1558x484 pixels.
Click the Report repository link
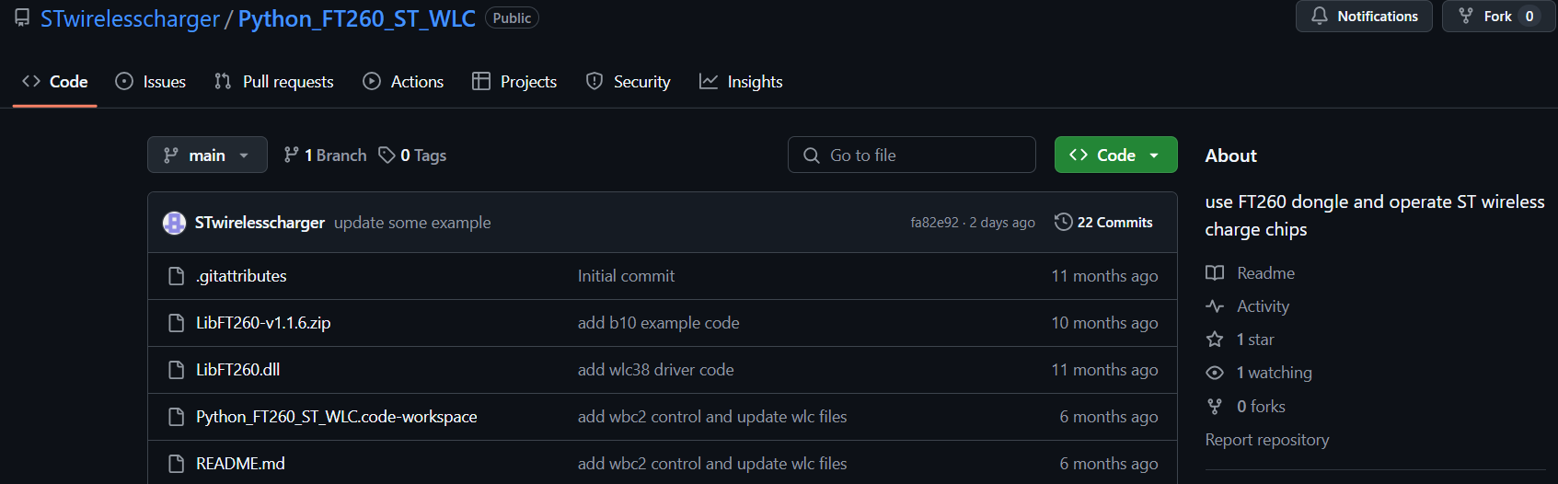click(x=1267, y=440)
